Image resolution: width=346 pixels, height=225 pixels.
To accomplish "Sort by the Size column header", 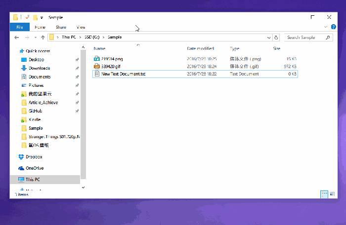I will [276, 48].
